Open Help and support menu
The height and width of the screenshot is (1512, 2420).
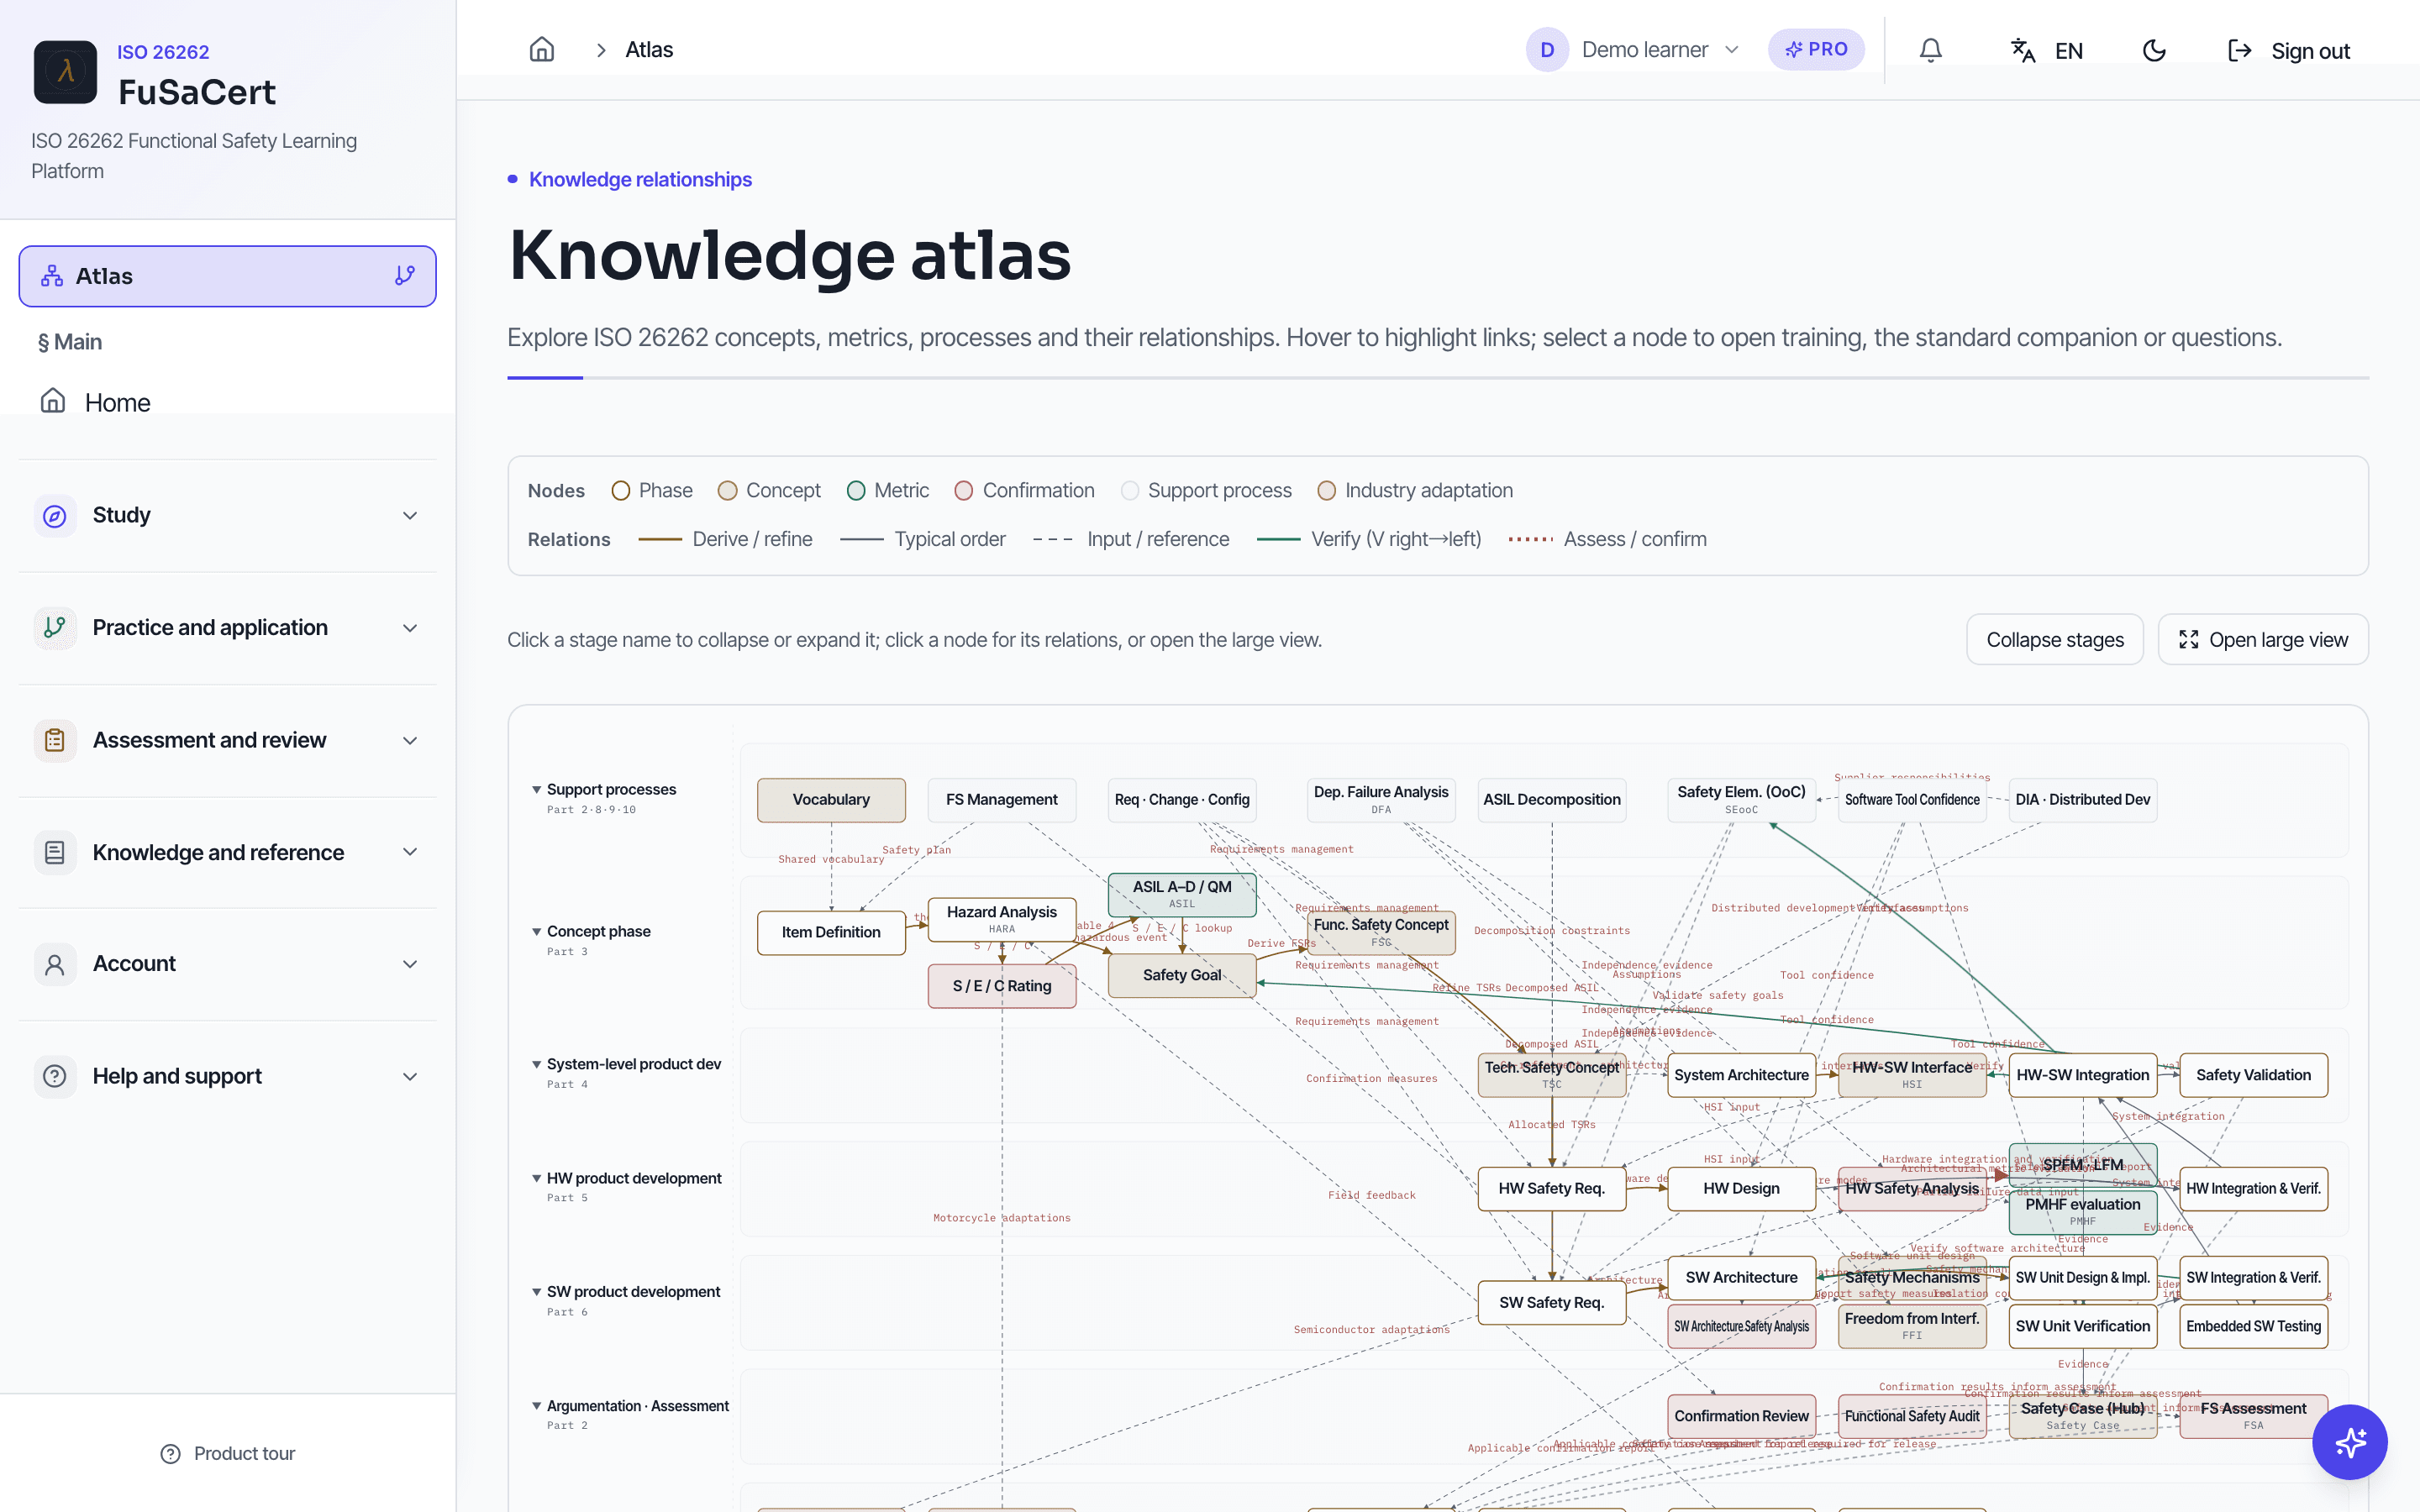click(x=228, y=1076)
